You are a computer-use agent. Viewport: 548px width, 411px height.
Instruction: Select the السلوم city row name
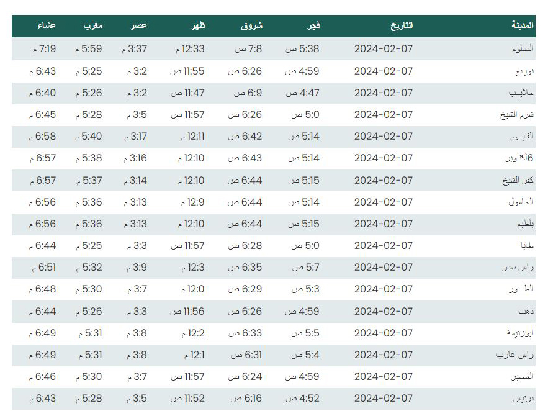click(523, 48)
